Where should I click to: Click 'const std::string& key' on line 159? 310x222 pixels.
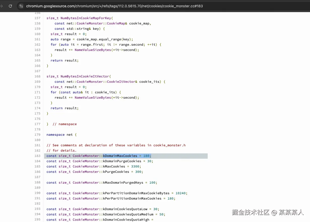tap(77, 29)
